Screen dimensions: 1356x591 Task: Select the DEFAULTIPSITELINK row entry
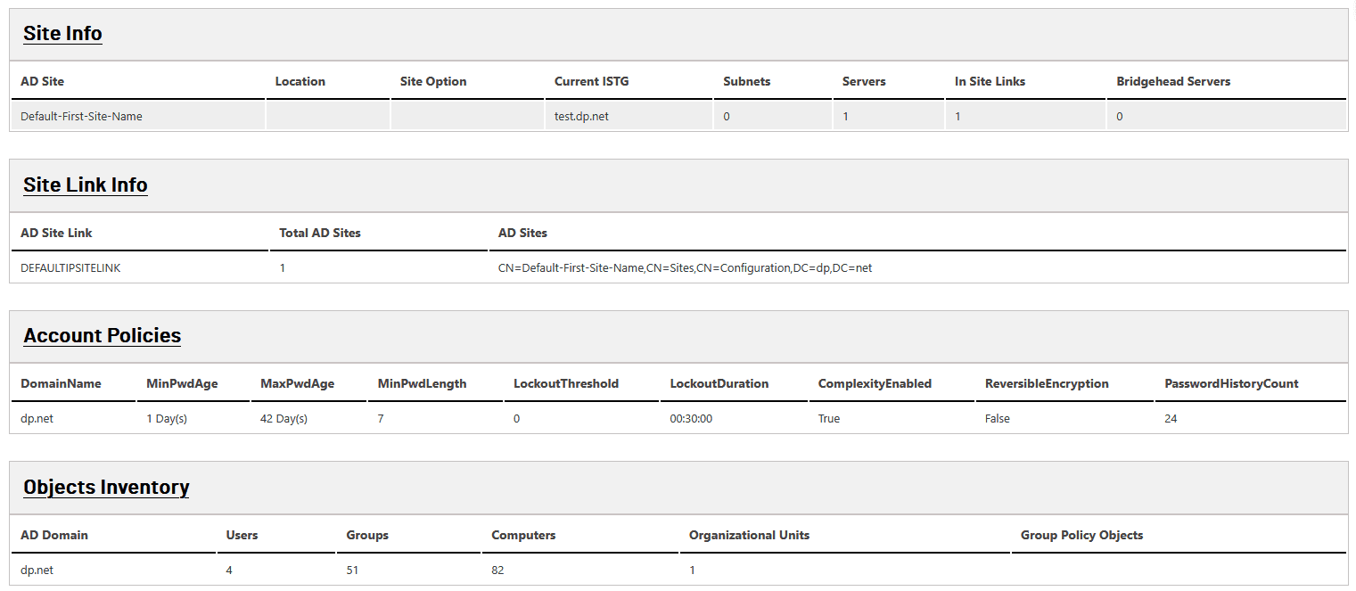pos(70,267)
